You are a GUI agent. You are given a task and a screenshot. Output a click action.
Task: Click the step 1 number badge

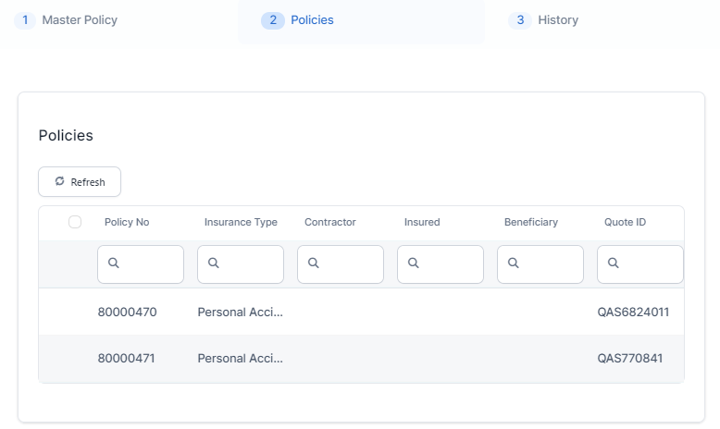pos(25,20)
